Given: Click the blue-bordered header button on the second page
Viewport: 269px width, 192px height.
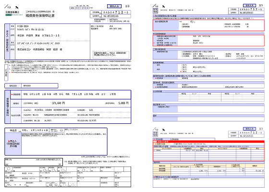Looking at the screenshot, I should 249,5.
